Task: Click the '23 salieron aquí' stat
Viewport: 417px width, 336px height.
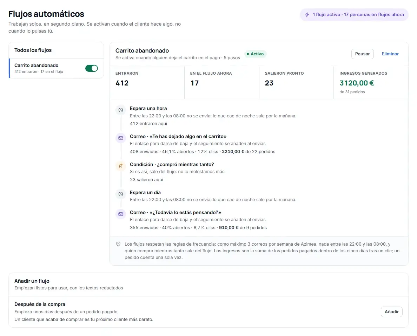Action: [x=146, y=180]
